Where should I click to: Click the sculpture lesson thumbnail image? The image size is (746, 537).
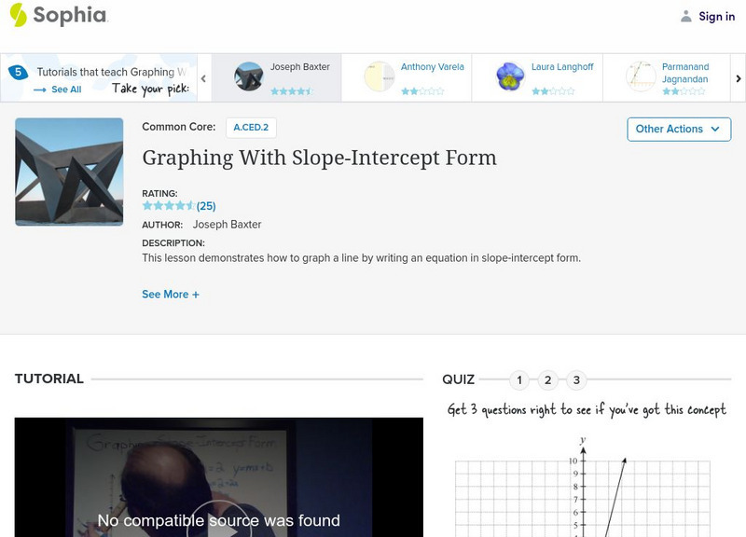pos(69,172)
